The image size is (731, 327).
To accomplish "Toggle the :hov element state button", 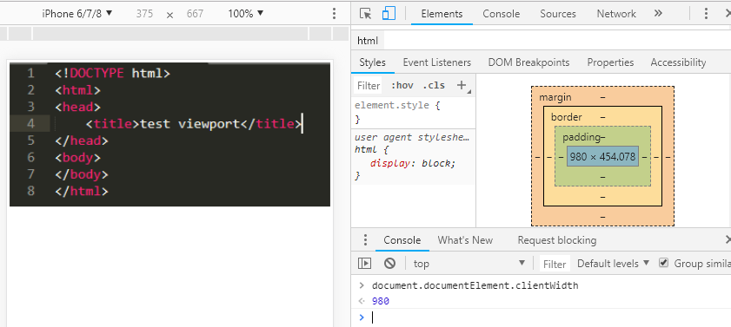I will (402, 85).
